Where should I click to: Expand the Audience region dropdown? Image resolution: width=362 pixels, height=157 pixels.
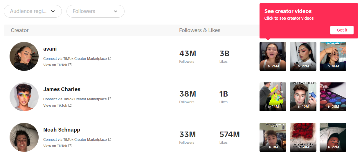[x=33, y=11]
